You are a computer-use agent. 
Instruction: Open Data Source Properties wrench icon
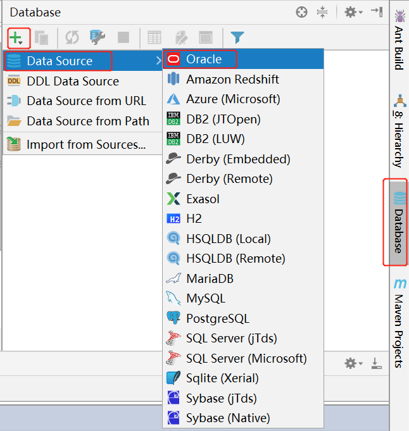(97, 37)
